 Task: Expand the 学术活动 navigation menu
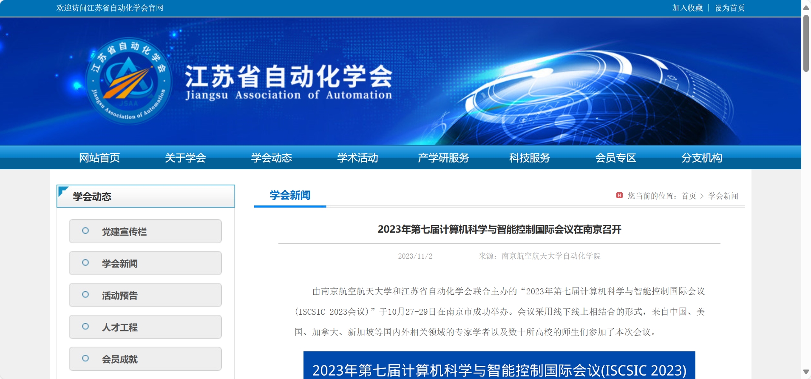pos(357,158)
